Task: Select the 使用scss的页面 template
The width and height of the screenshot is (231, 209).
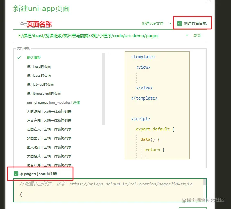Action: click(x=39, y=76)
